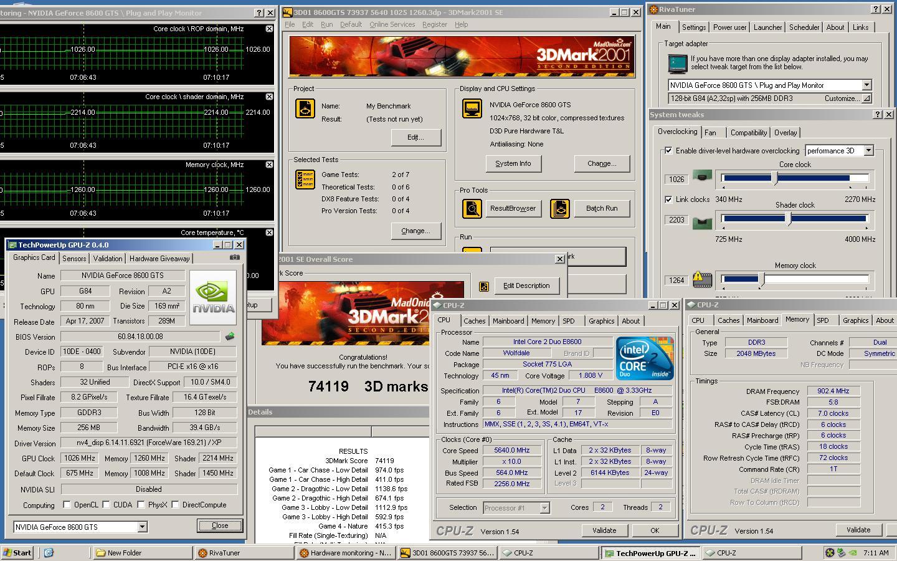This screenshot has width=897, height=561.
Task: Click the Display and CPU Settings monitor icon
Action: coord(472,108)
